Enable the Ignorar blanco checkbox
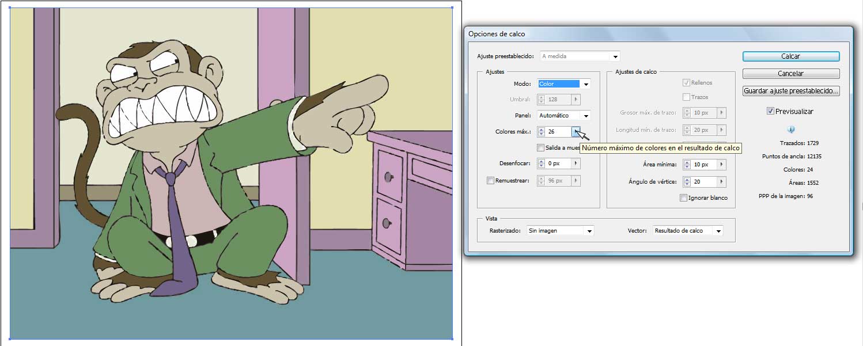The height and width of the screenshot is (346, 863). pyautogui.click(x=683, y=198)
